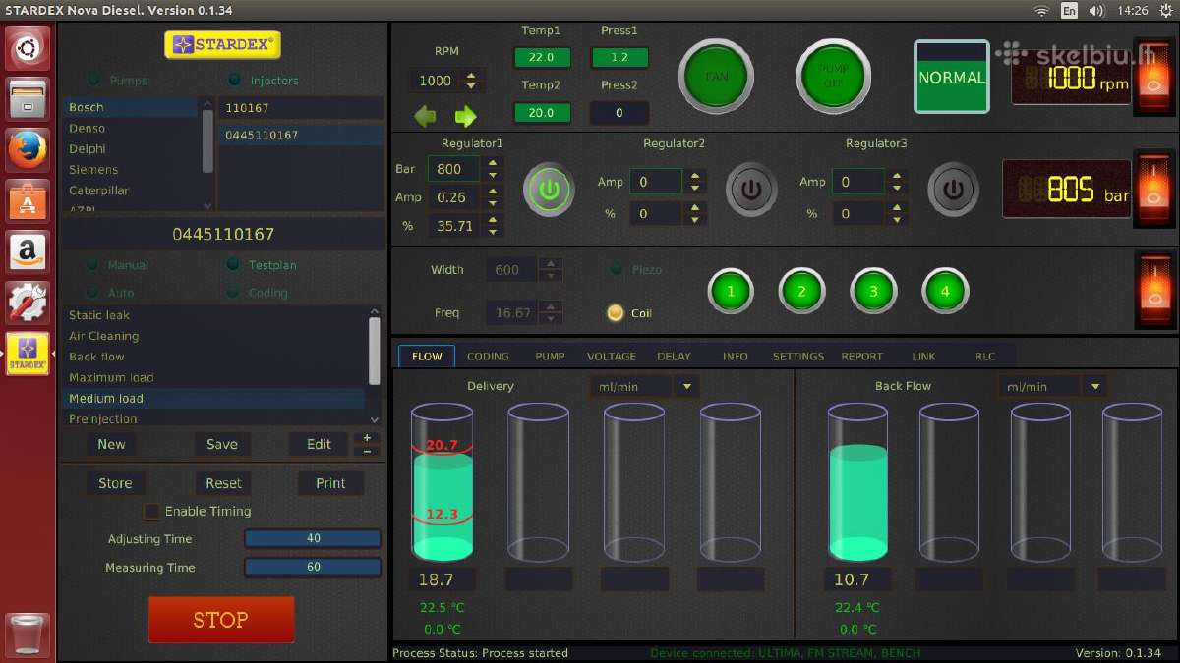The height and width of the screenshot is (663, 1180).
Task: Increase Regulator1 Bar value with up arrow
Action: (x=493, y=162)
